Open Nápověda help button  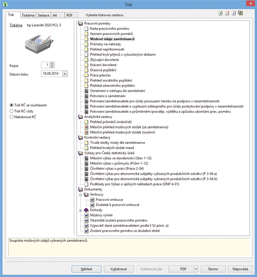pyautogui.click(x=240, y=269)
